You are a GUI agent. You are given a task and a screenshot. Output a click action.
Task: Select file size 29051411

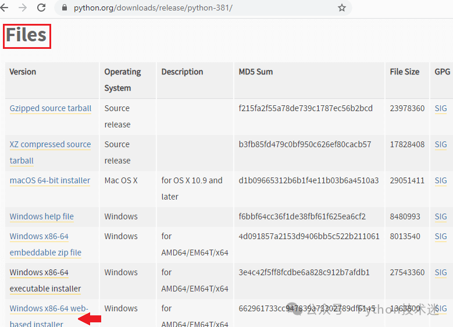408,181
